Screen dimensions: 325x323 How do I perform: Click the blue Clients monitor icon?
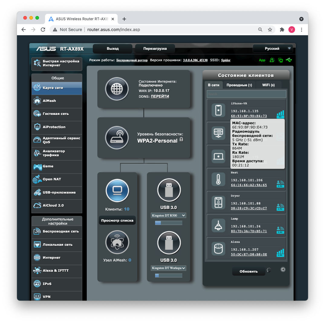117,190
